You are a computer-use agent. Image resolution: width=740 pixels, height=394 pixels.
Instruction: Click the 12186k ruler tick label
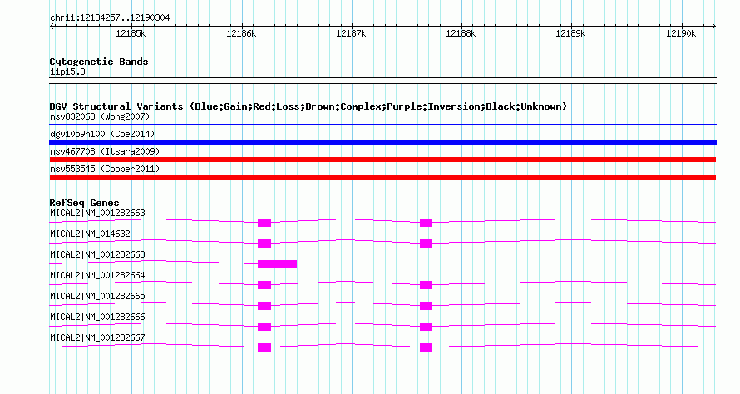[241, 33]
